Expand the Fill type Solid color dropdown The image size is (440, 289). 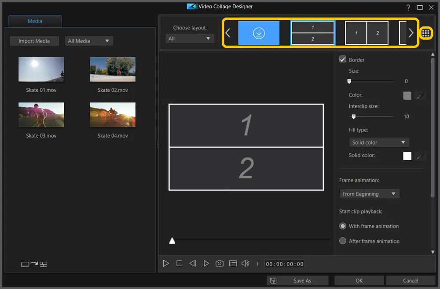(x=379, y=142)
